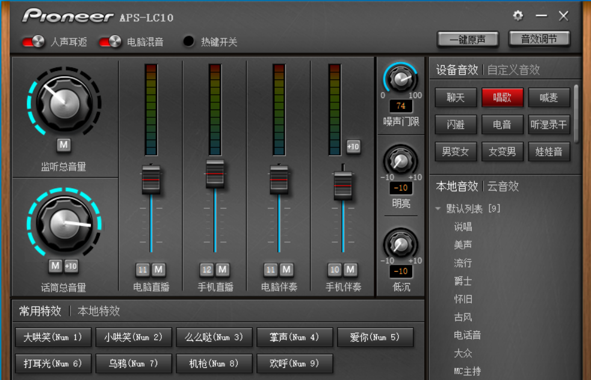The image size is (591, 380).
Task: Click the 明亮 value field showing -10
Action: (x=401, y=188)
